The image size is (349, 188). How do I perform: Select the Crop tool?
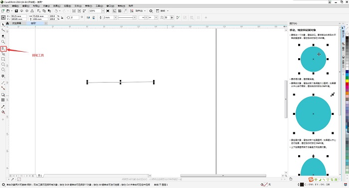3,36
